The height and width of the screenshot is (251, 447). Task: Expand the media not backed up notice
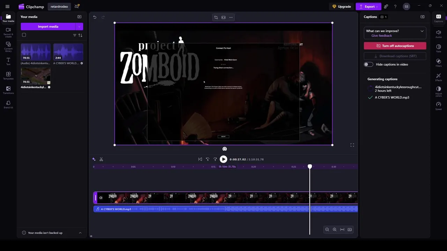coord(80,233)
